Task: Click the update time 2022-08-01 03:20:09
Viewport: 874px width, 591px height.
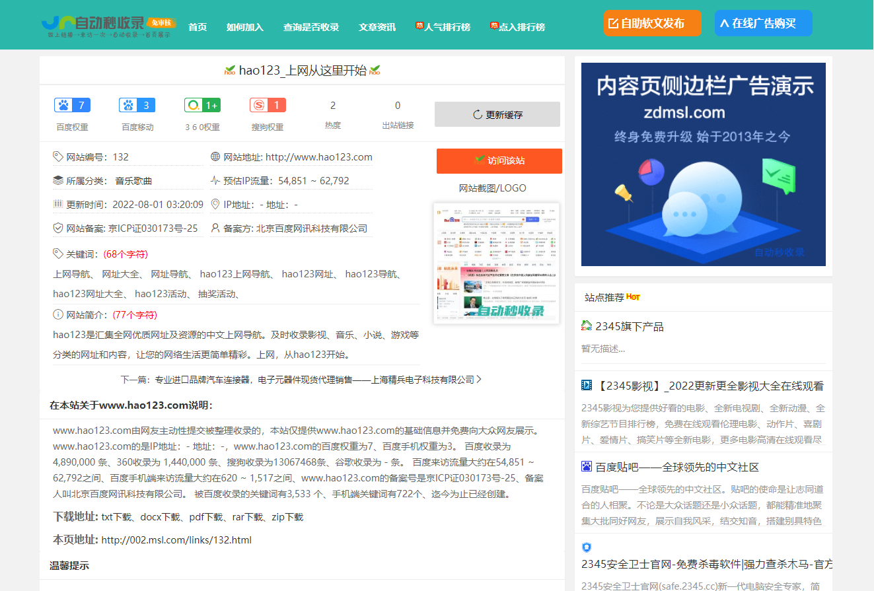Action: pyautogui.click(x=158, y=205)
